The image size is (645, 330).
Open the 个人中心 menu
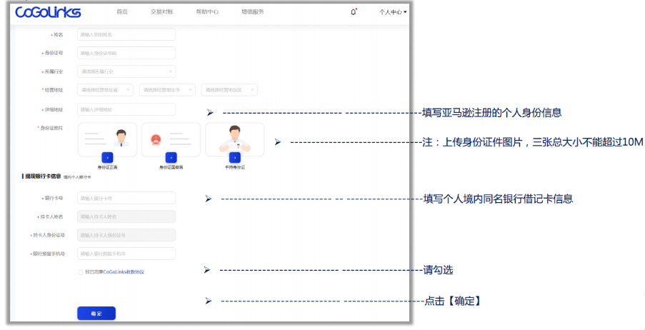(x=393, y=12)
